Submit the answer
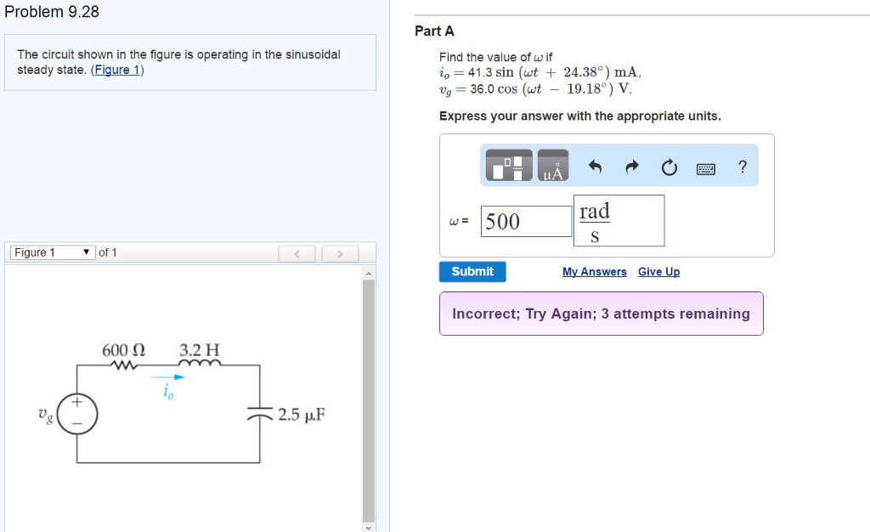870x532 pixels. [472, 272]
